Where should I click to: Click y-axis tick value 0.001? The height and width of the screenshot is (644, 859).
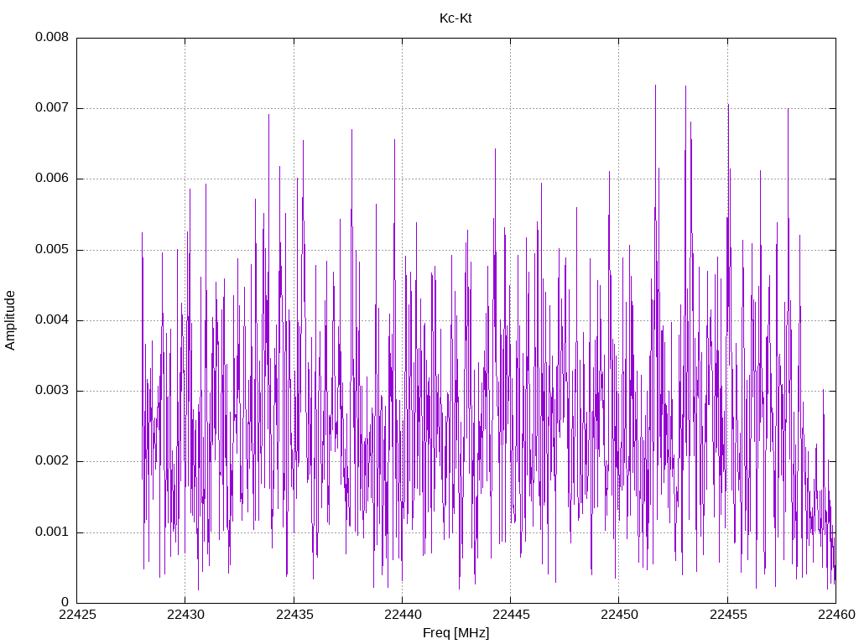[52, 532]
